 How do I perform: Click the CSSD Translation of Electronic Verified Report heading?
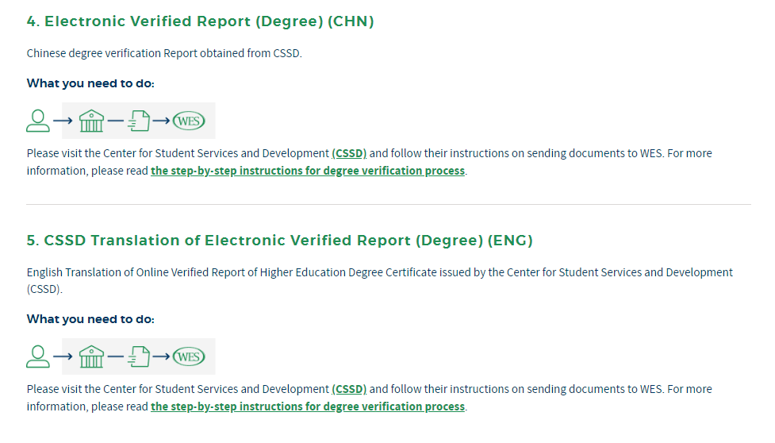[280, 241]
